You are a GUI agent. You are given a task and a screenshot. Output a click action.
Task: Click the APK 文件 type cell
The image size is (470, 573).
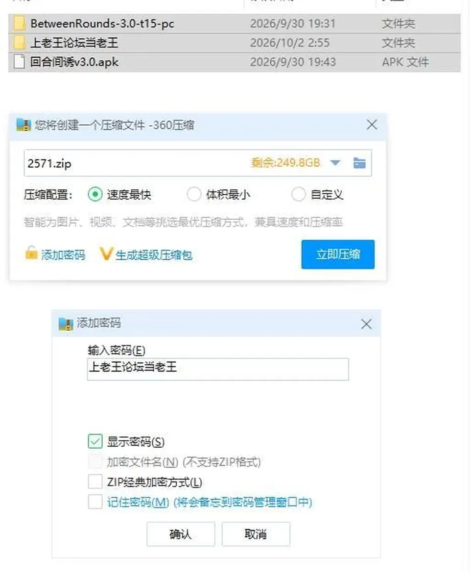pos(405,62)
